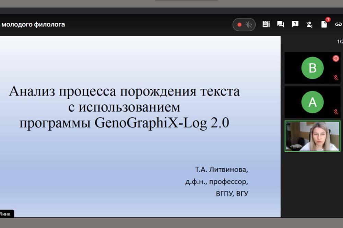Click the slide title 'Анализ процесса порождения текста'
This screenshot has height=228, width=343.
pyautogui.click(x=124, y=91)
